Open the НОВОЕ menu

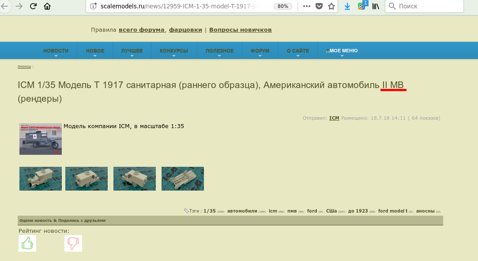[95, 51]
